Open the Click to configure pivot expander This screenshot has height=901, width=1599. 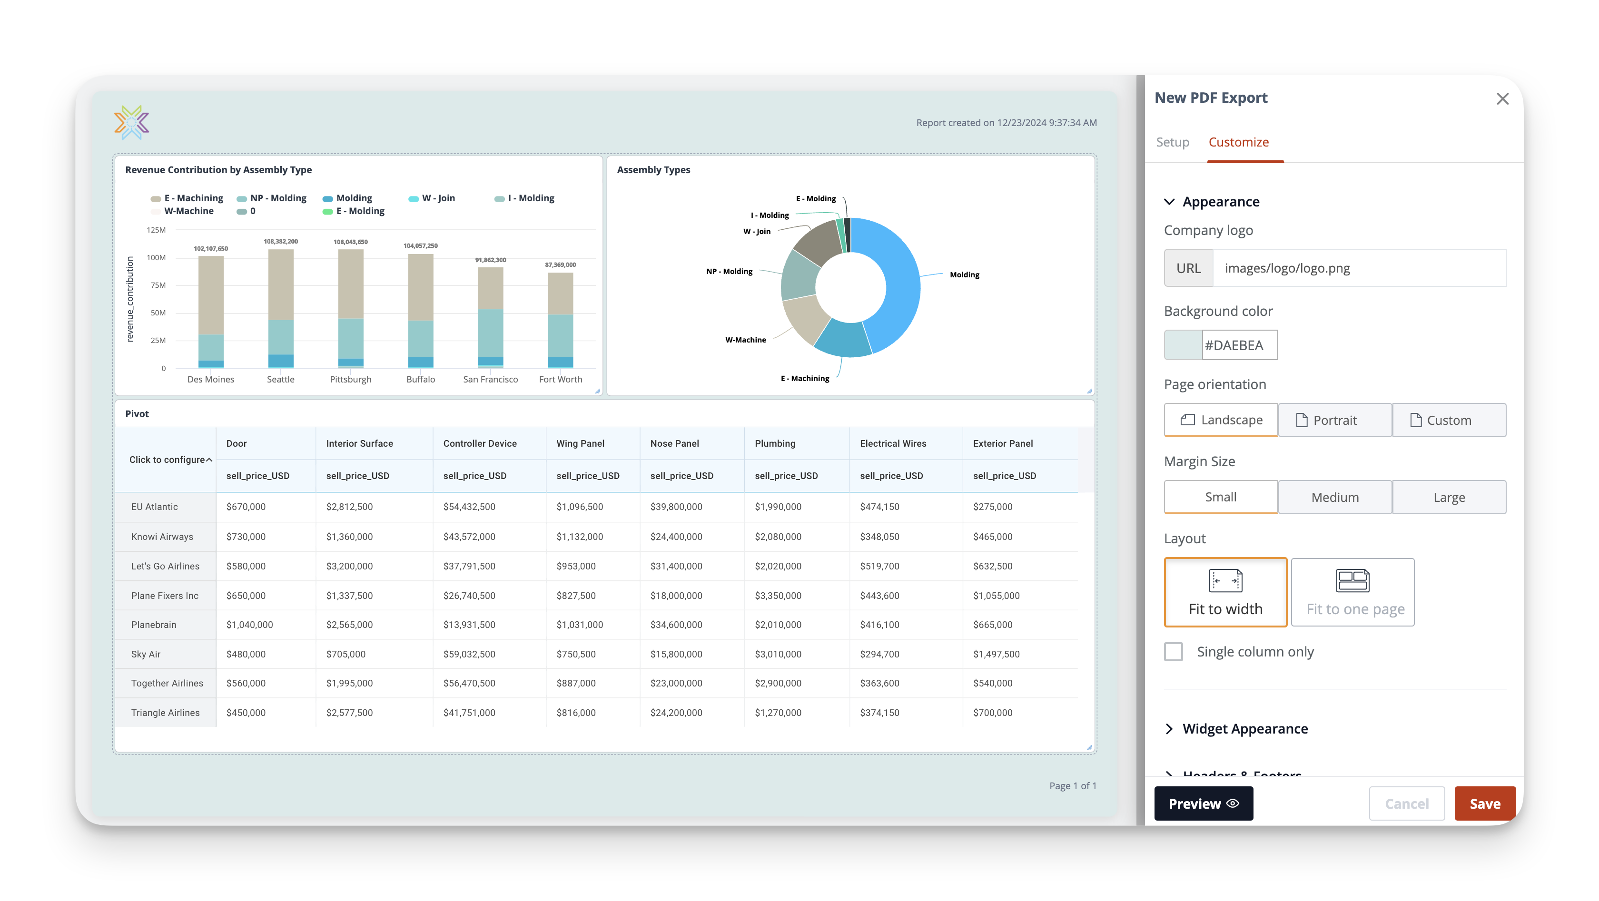209,460
